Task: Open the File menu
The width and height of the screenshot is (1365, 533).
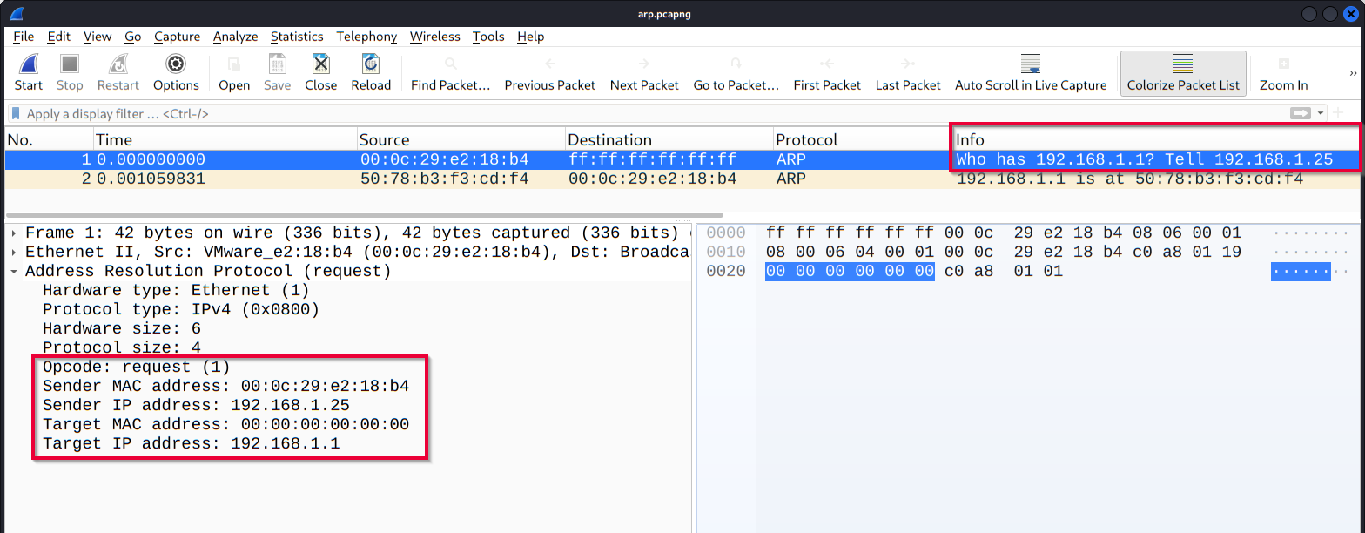Action: tap(24, 37)
